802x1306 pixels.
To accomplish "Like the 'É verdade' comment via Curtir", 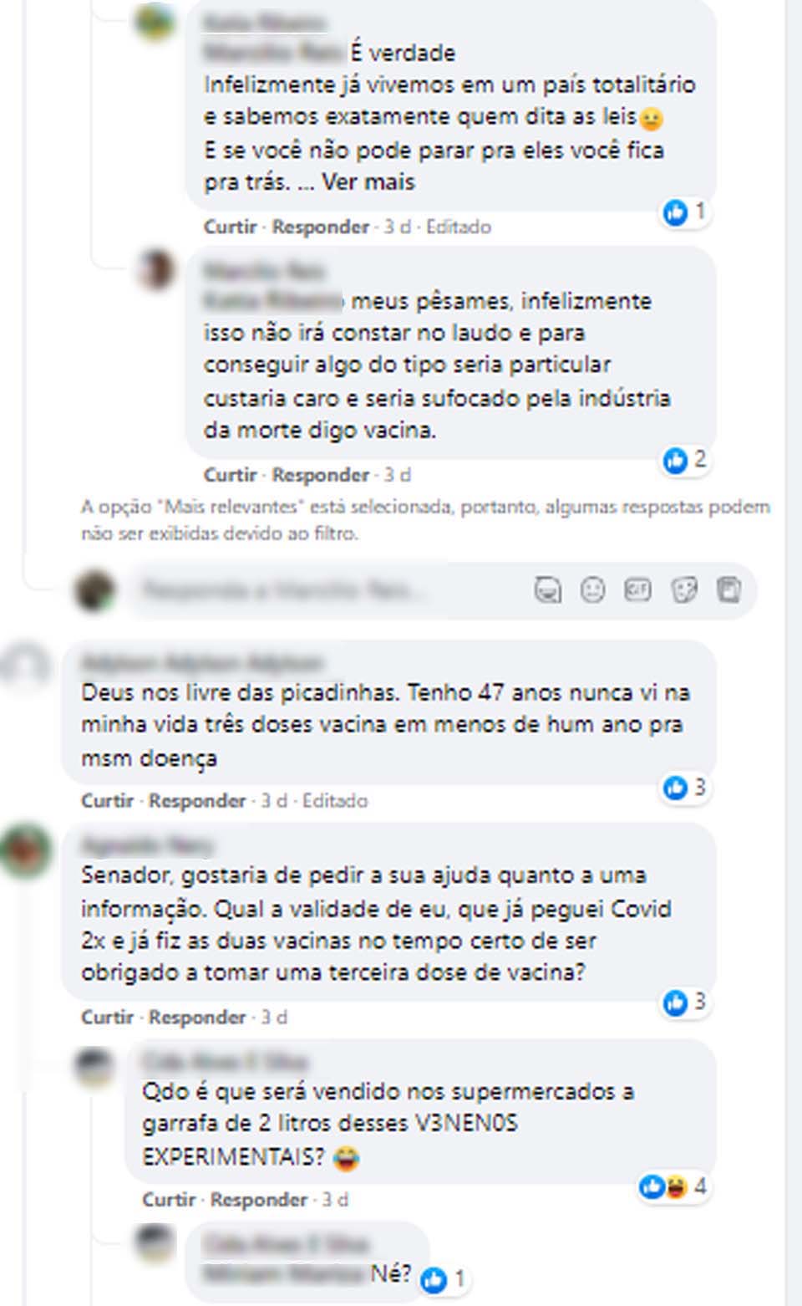I will click(229, 227).
